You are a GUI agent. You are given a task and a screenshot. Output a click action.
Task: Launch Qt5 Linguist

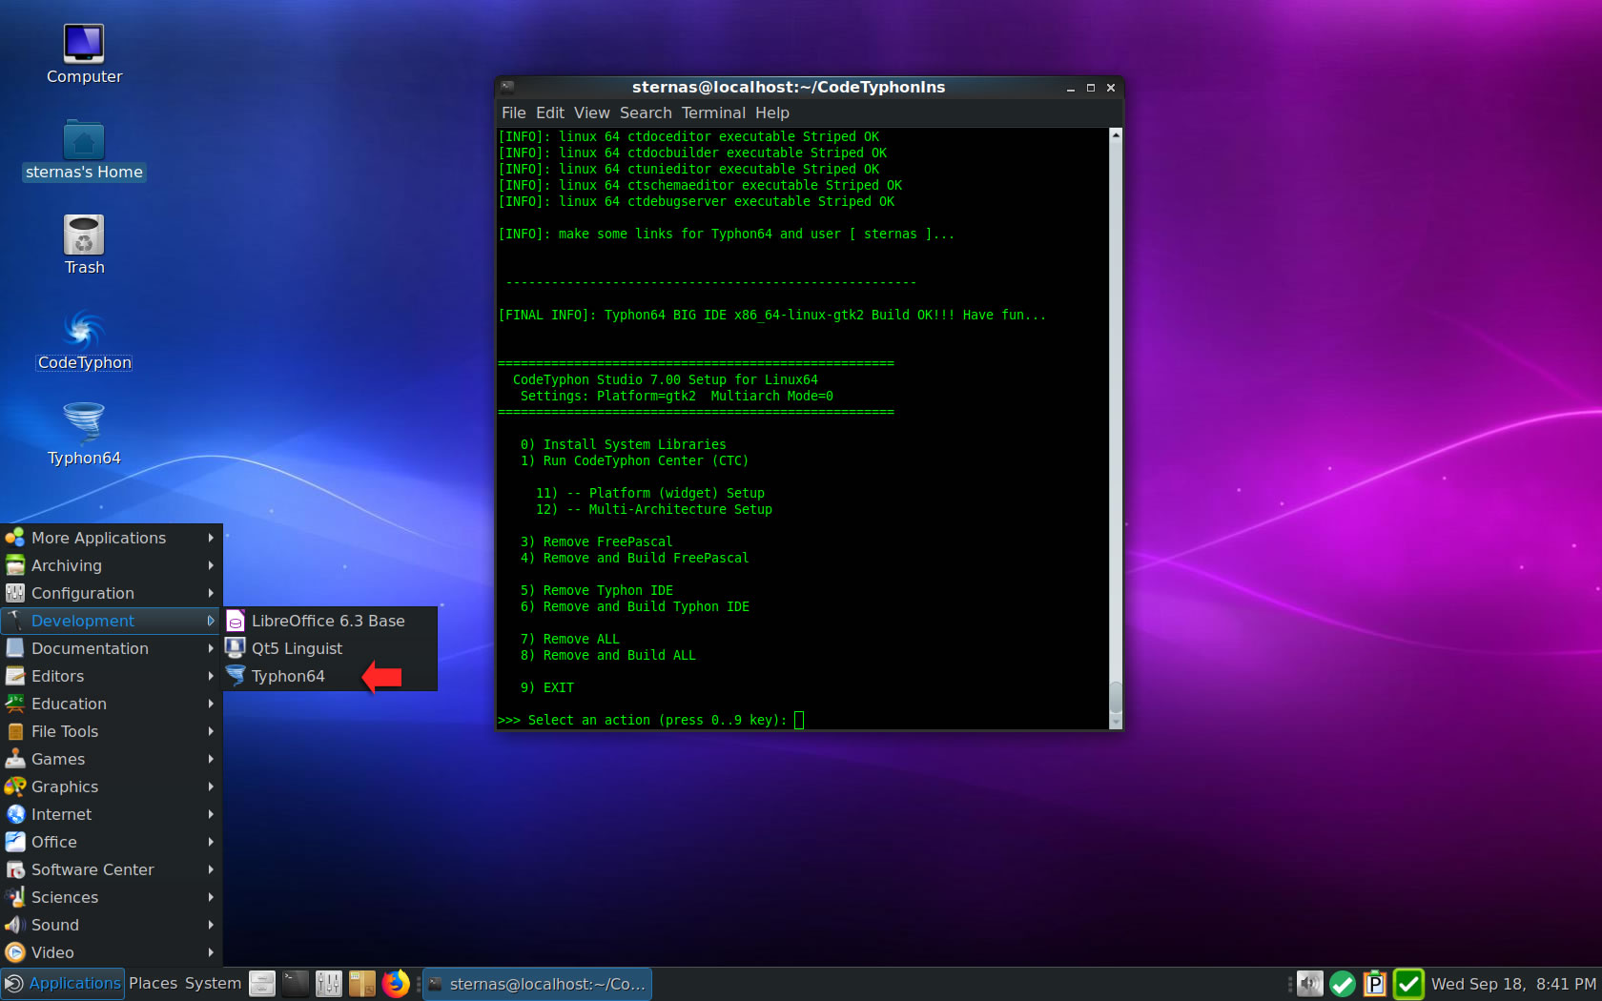[x=330, y=648]
